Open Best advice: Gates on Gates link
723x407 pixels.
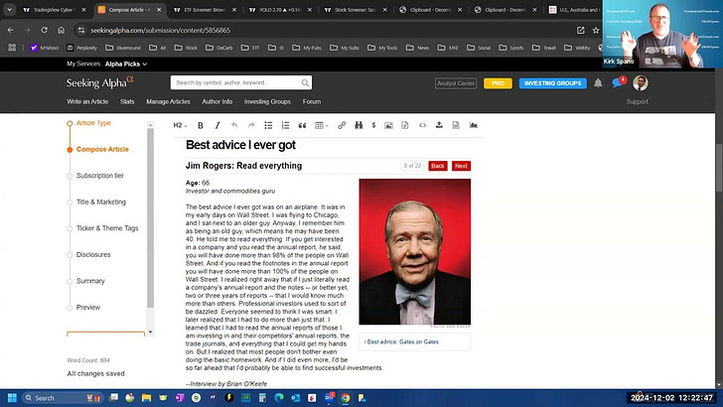pos(401,342)
